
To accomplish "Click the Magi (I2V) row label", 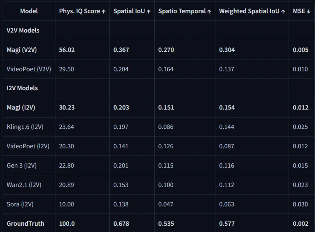I will (x=21, y=108).
